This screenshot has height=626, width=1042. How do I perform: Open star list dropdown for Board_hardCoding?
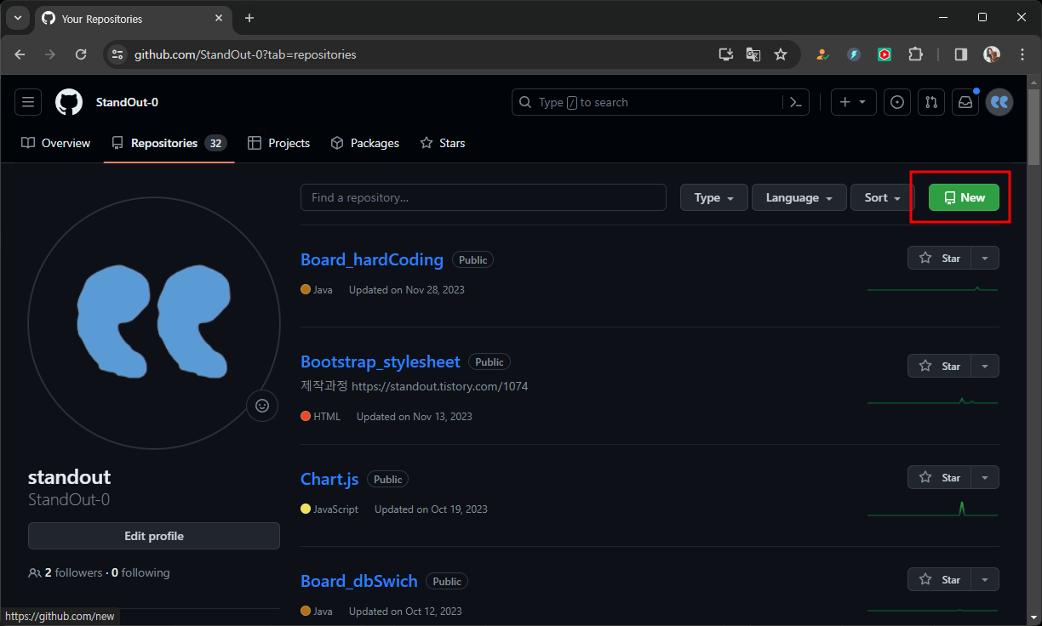pyautogui.click(x=985, y=258)
